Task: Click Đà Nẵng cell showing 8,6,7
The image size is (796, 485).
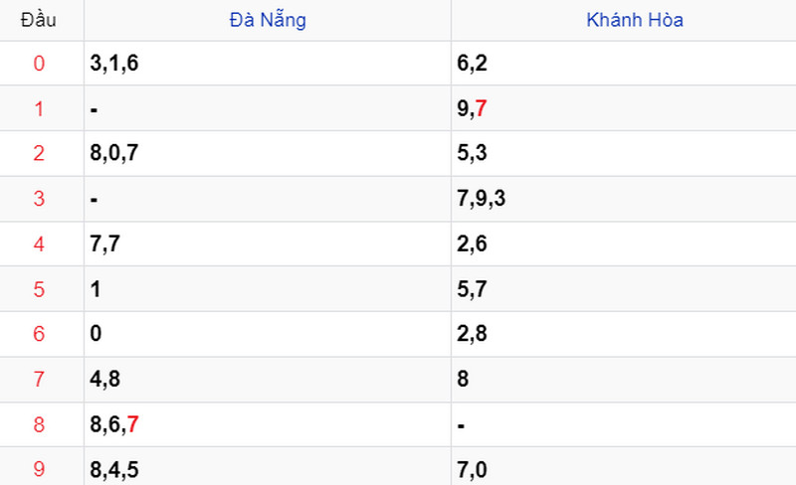Action: pyautogui.click(x=268, y=424)
